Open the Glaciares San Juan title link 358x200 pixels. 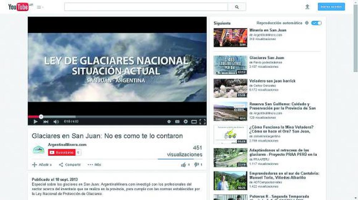(x=267, y=58)
